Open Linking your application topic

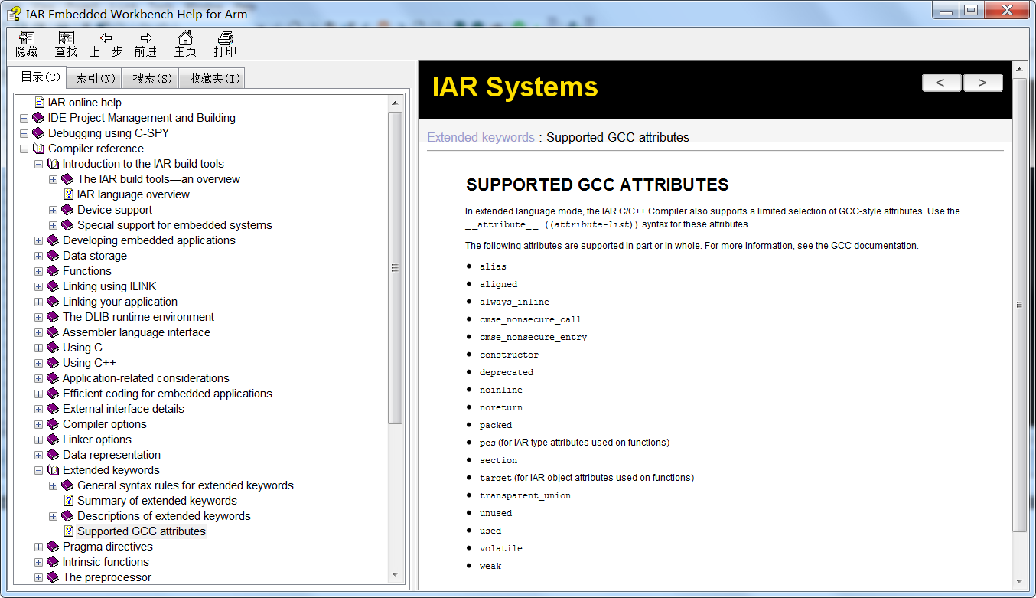tap(120, 302)
